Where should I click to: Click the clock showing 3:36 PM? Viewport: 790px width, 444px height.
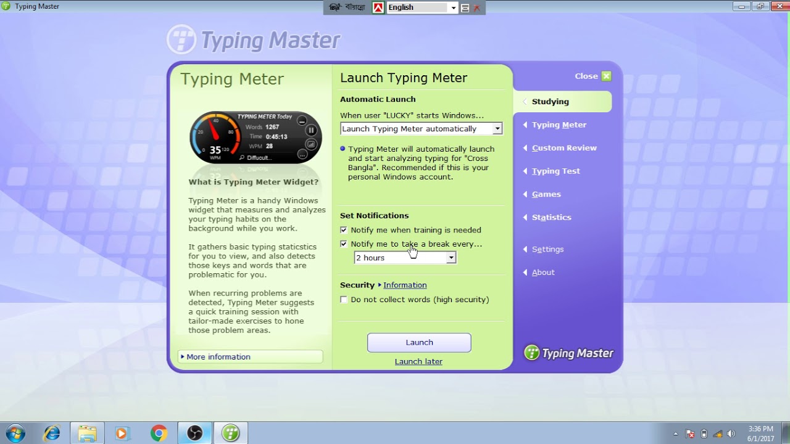[760, 434]
